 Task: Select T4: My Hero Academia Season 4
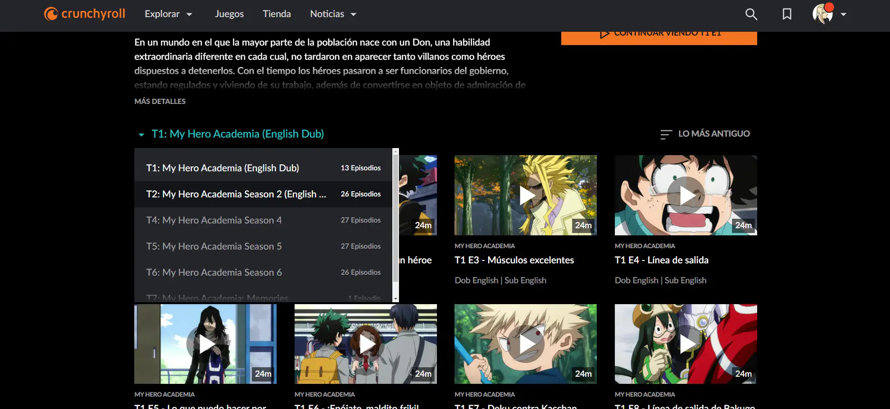263,220
